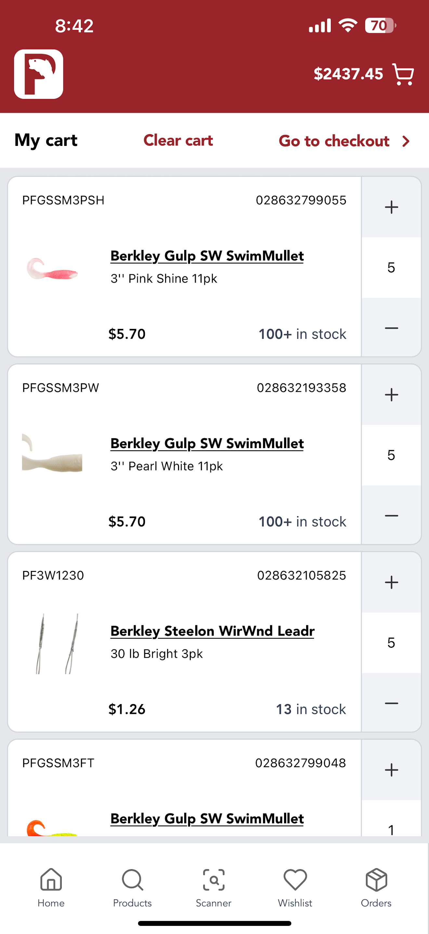
Task: Open the Pink Shine Berkley Gulp SwimMullet link
Action: click(x=207, y=256)
